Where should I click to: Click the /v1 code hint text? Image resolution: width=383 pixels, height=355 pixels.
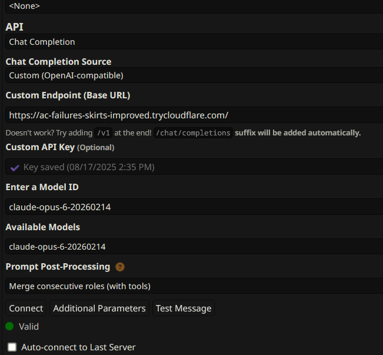pyautogui.click(x=104, y=132)
